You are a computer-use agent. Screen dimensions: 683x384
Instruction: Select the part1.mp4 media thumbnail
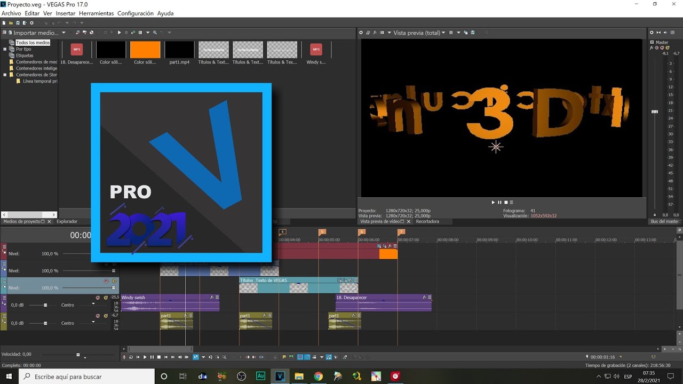[179, 50]
